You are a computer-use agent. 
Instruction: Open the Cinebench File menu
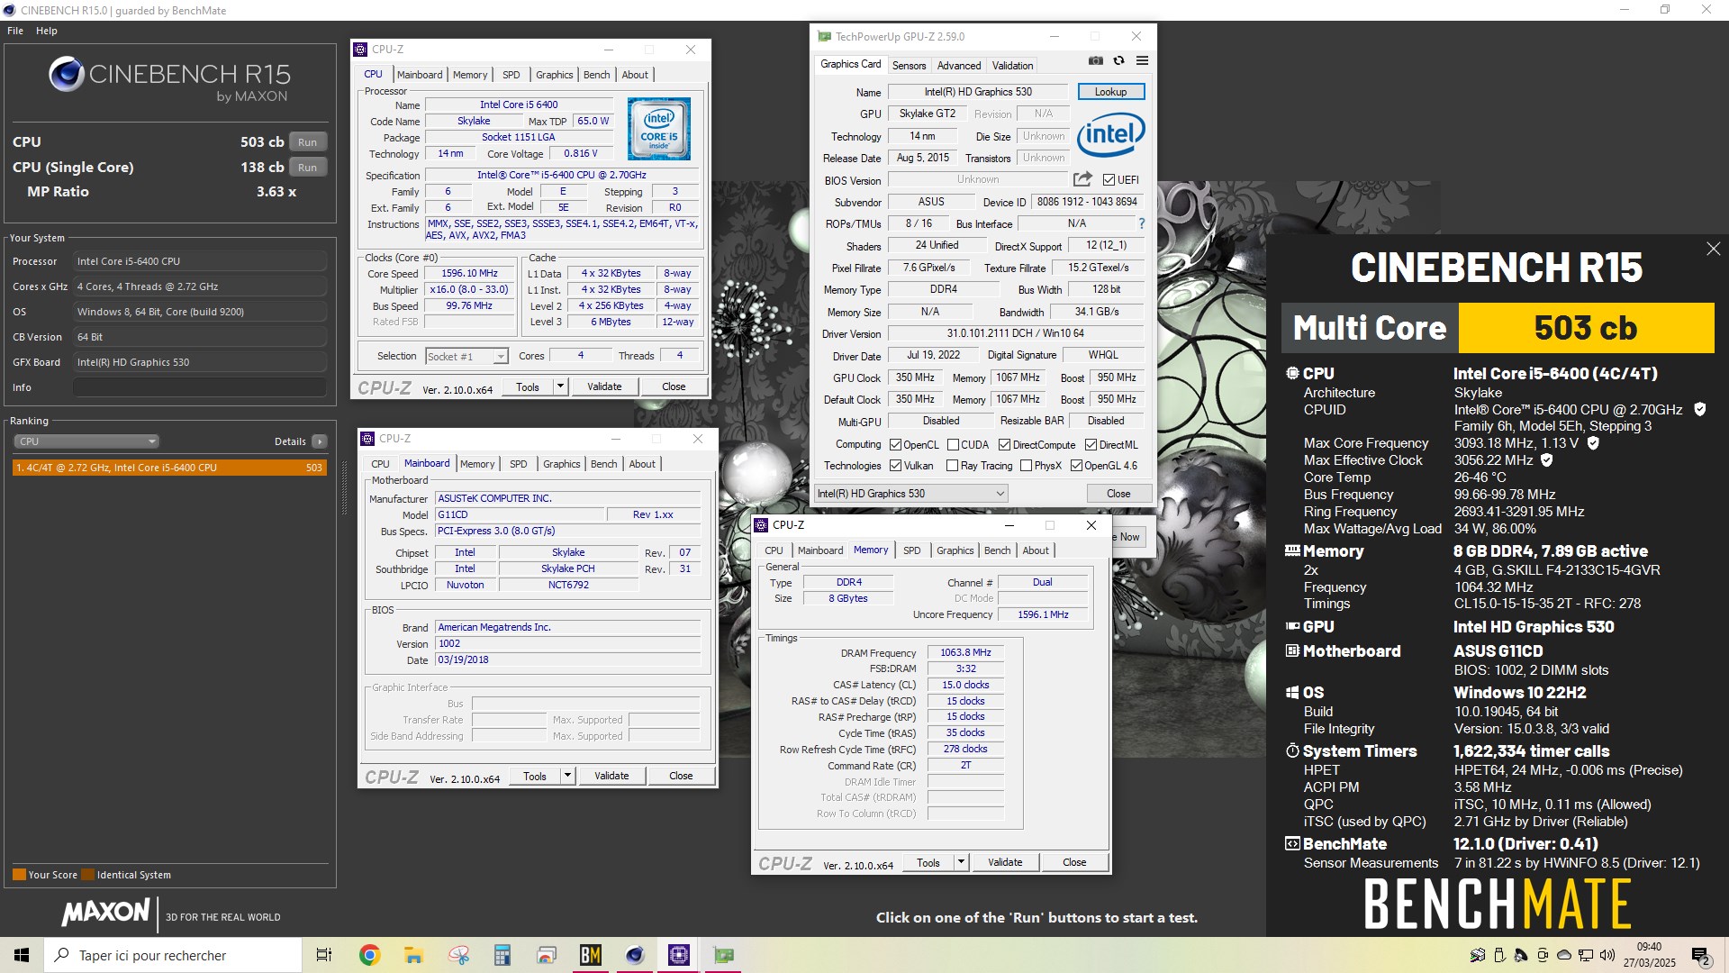(x=15, y=31)
